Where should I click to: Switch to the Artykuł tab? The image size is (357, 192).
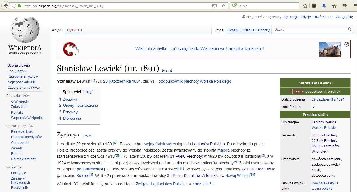point(57,30)
